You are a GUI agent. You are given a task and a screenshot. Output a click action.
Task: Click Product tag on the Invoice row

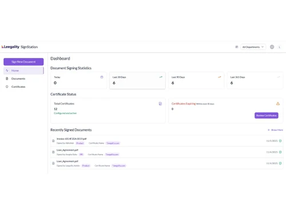click(80, 143)
